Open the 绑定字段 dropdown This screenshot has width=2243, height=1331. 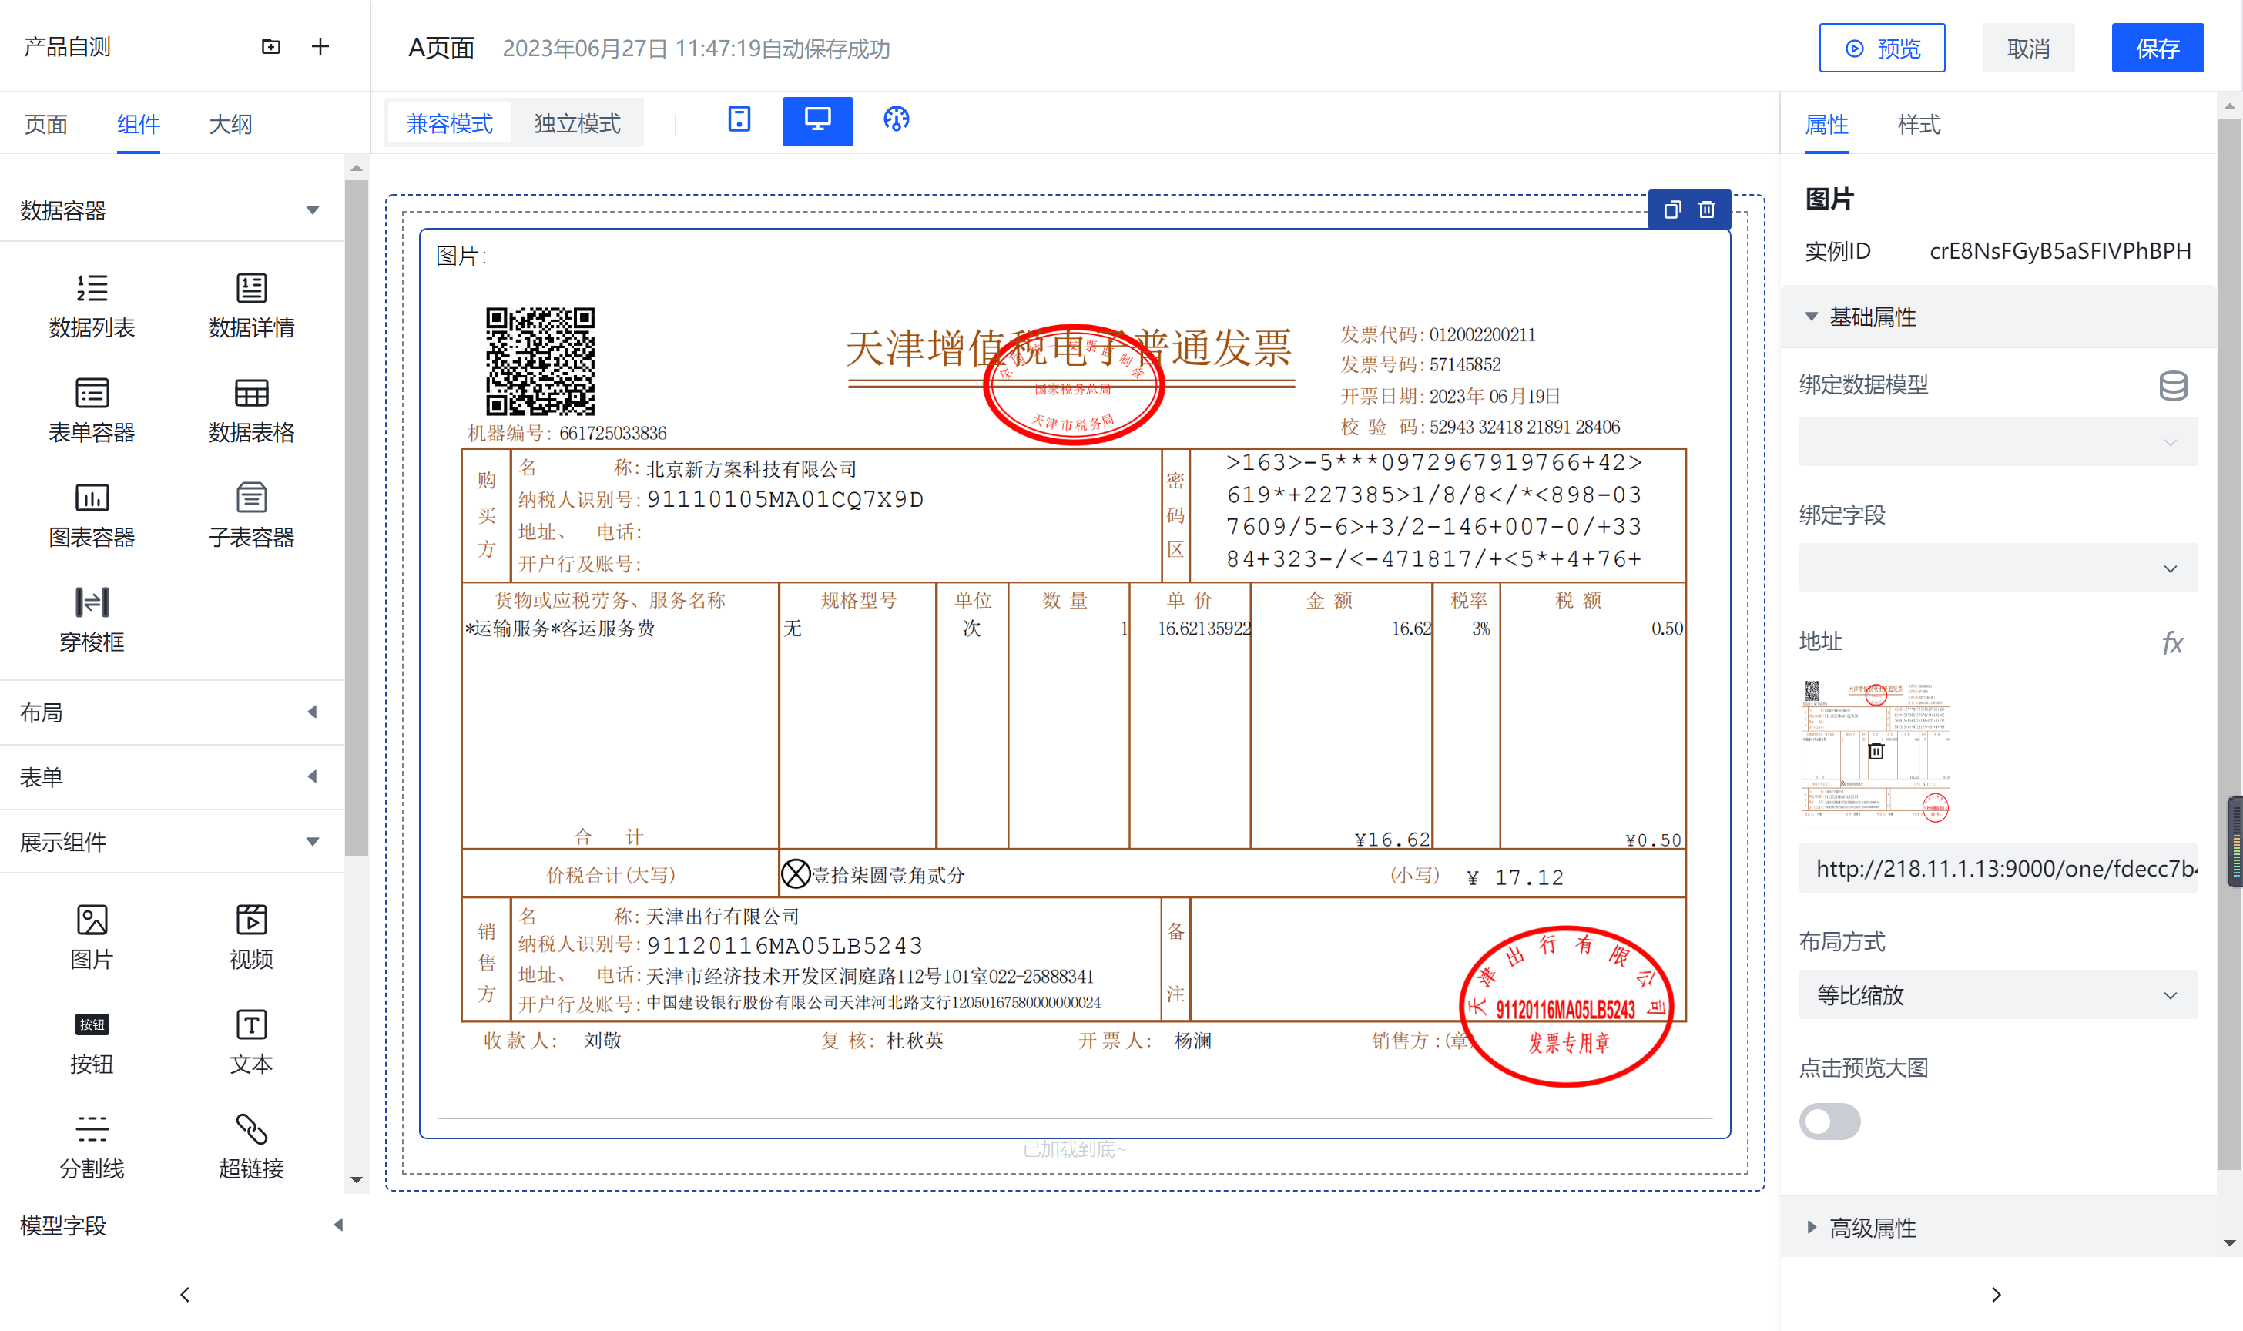coord(1998,568)
